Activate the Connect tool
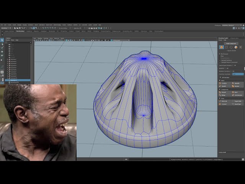 click(224, 104)
